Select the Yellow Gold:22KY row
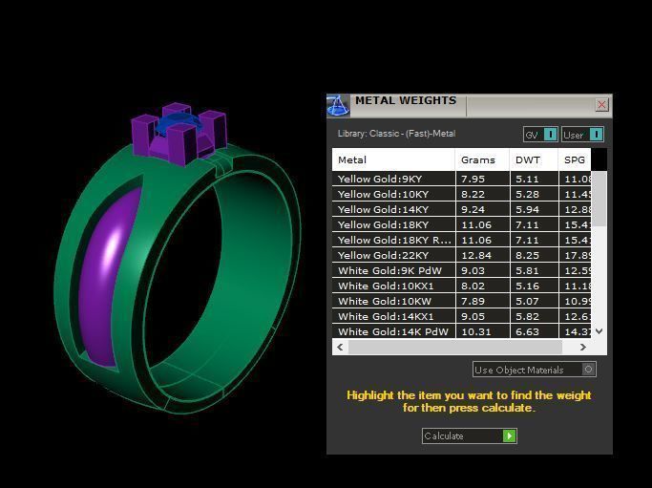Image resolution: width=652 pixels, height=488 pixels. 461,255
